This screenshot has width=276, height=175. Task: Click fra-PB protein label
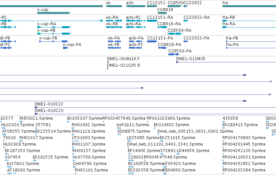point(232,38)
